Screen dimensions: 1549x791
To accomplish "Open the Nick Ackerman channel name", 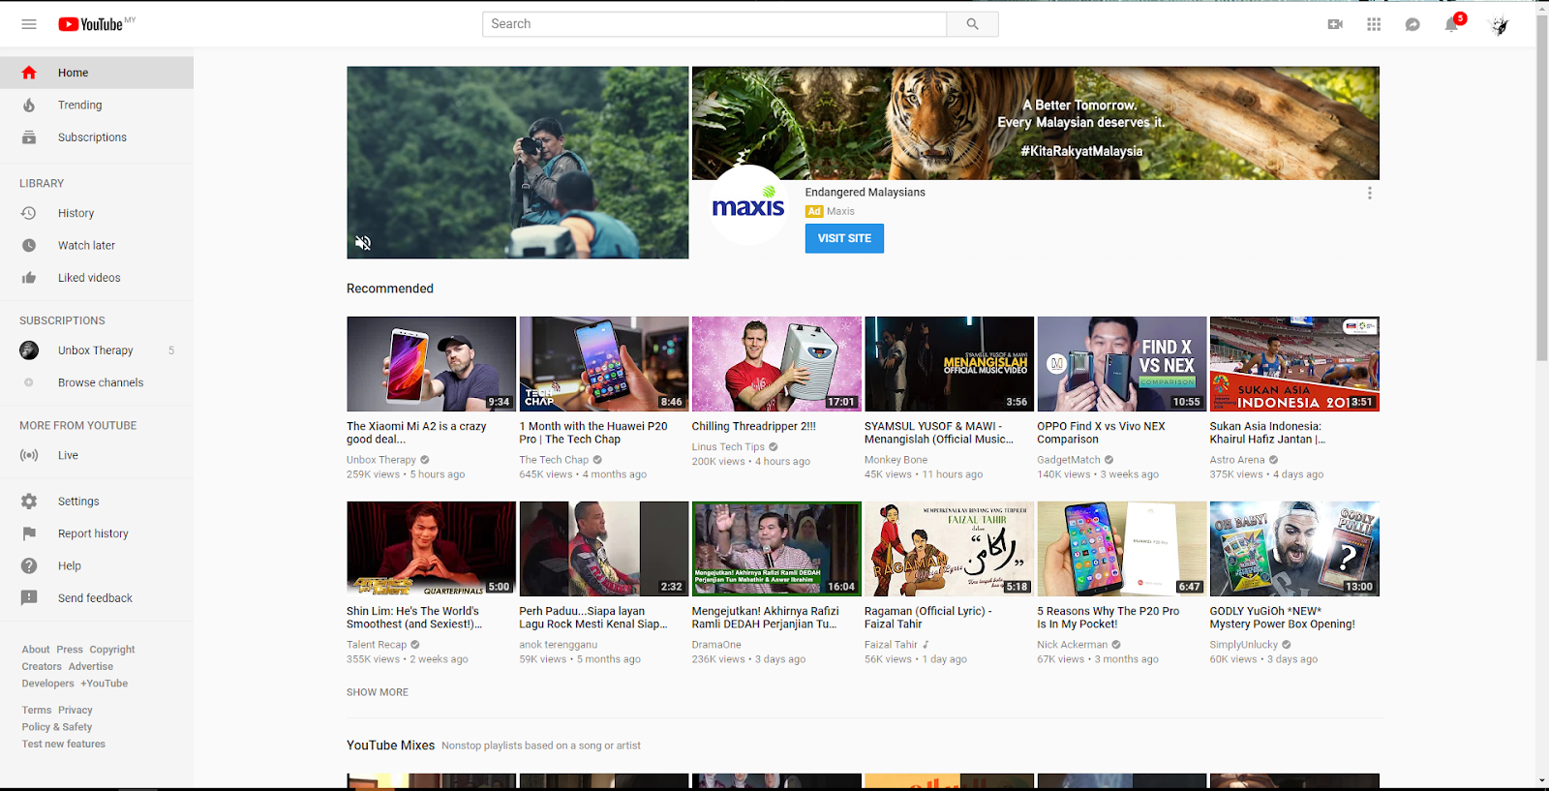I will click(1073, 645).
